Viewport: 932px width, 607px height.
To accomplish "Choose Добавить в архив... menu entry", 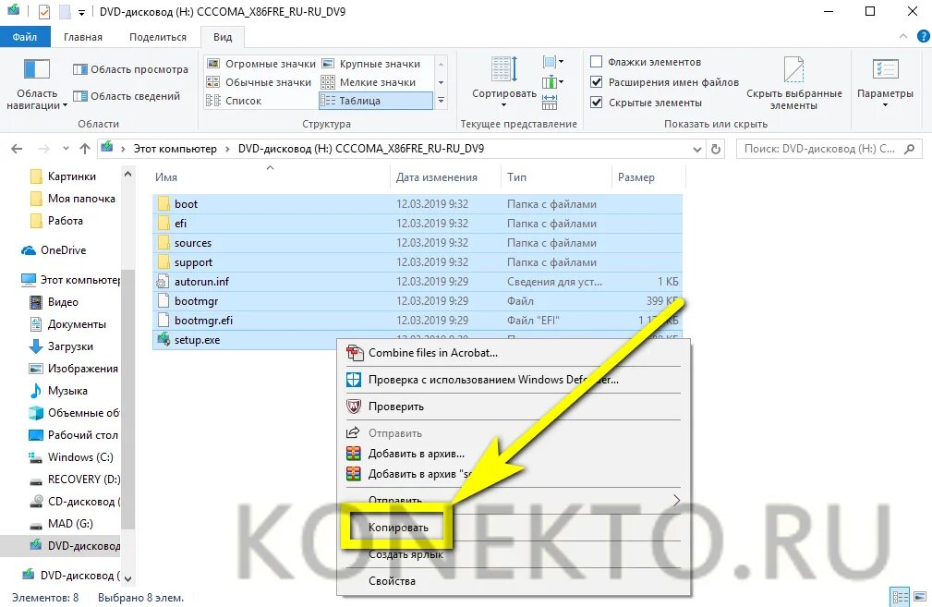I will click(514, 454).
